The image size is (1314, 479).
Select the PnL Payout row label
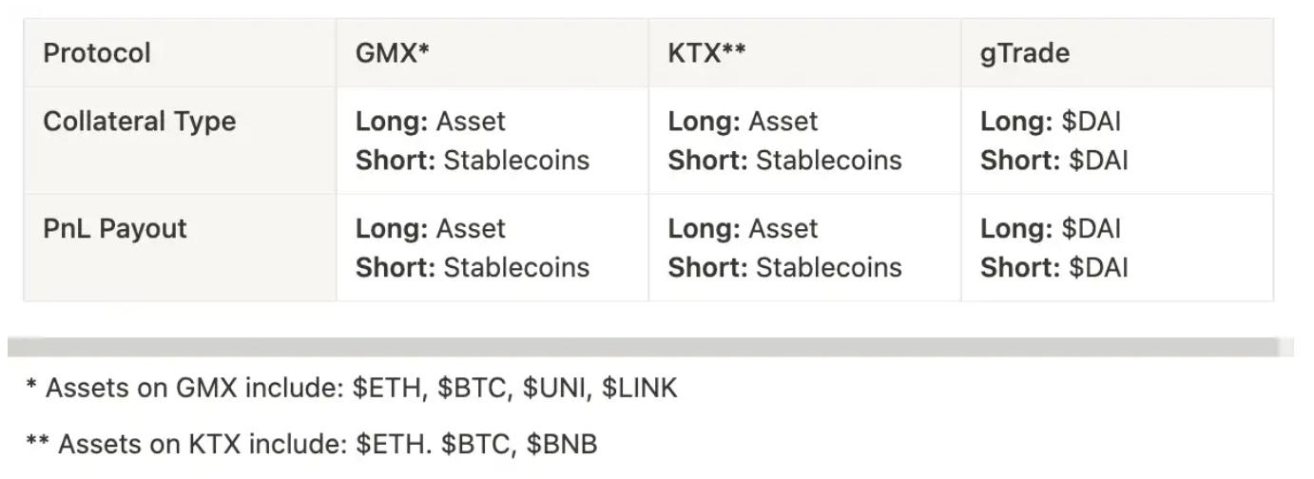115,229
